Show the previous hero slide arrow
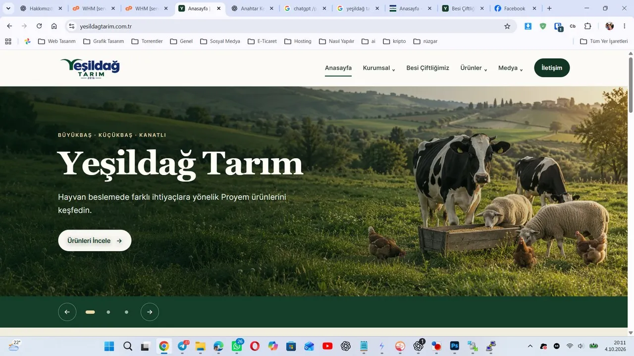The image size is (634, 356). click(x=67, y=312)
